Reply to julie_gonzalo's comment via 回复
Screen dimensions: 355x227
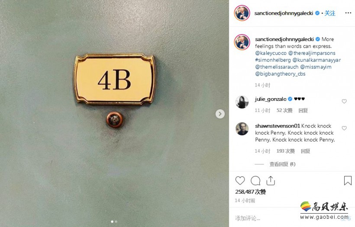(x=303, y=110)
